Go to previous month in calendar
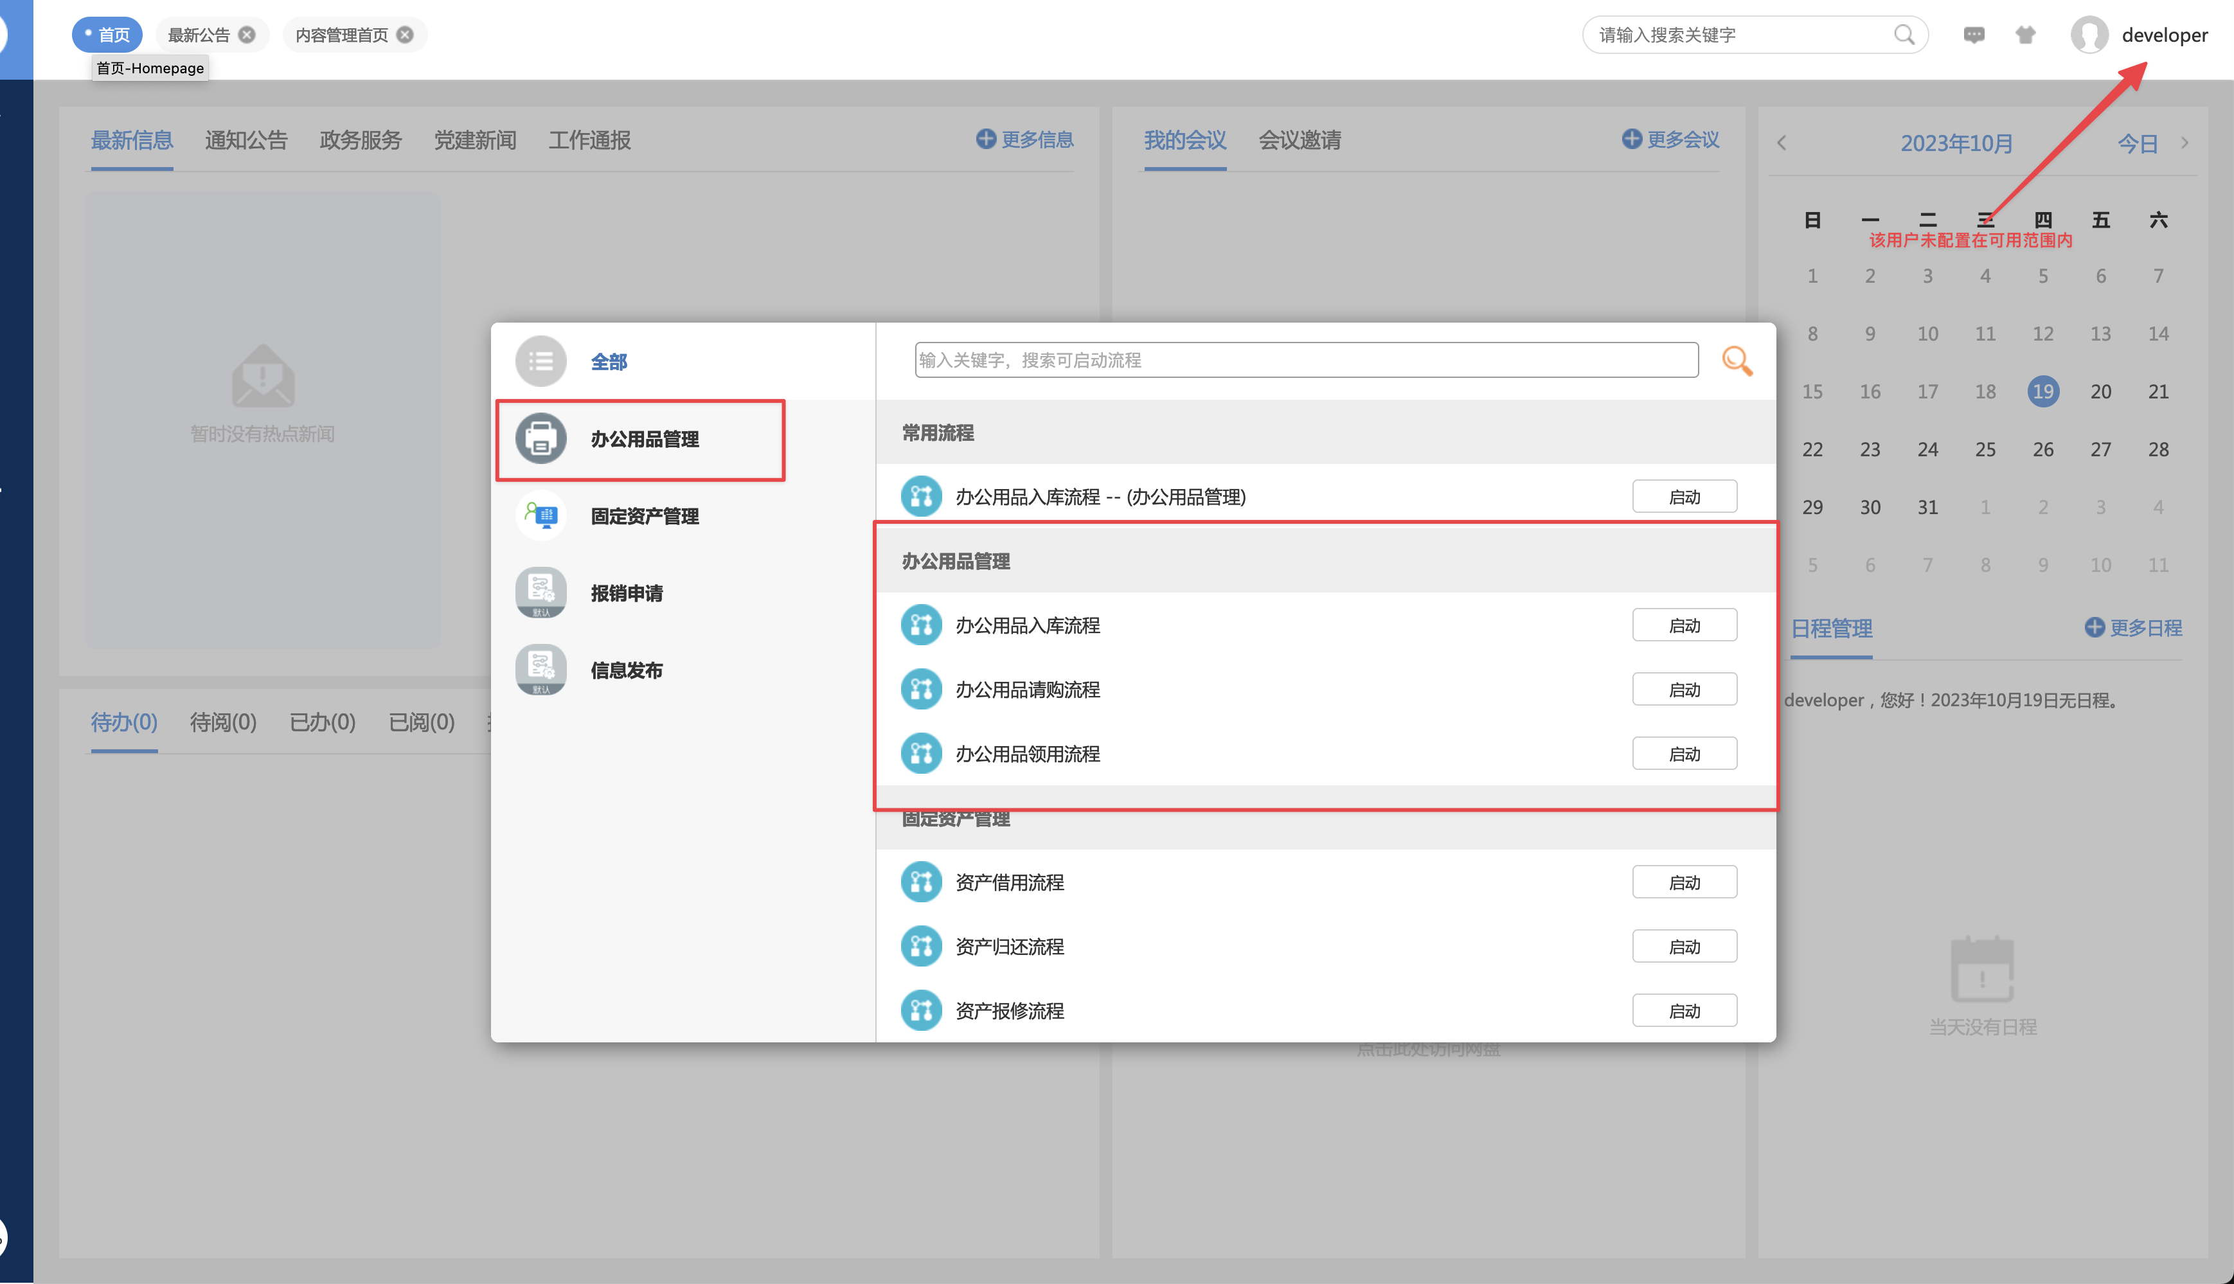 click(1782, 143)
